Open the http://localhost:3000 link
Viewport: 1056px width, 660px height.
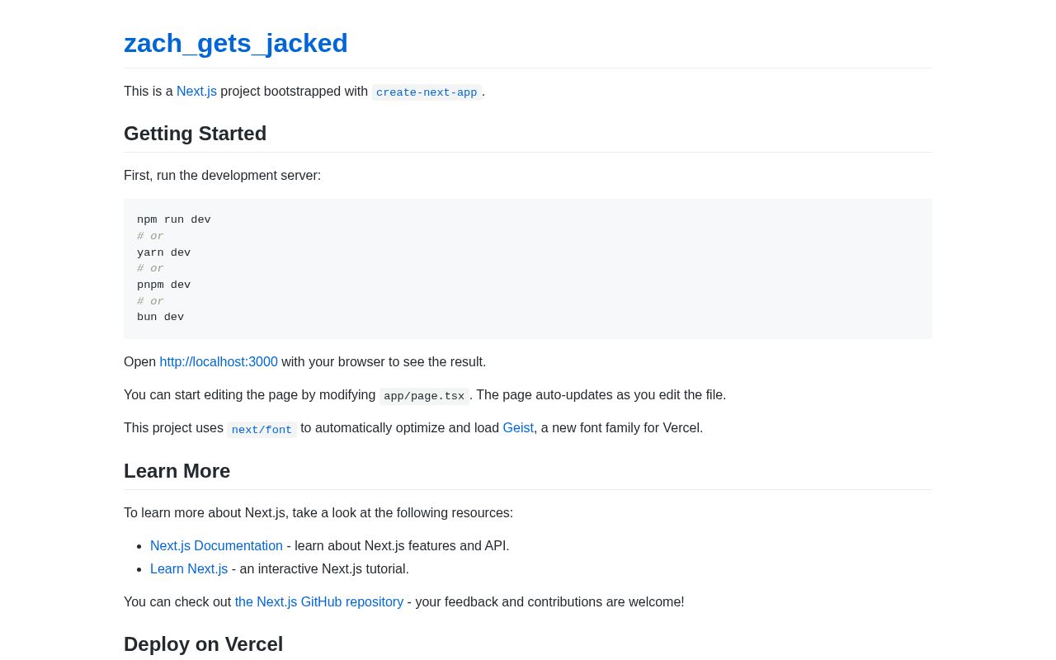tap(219, 362)
